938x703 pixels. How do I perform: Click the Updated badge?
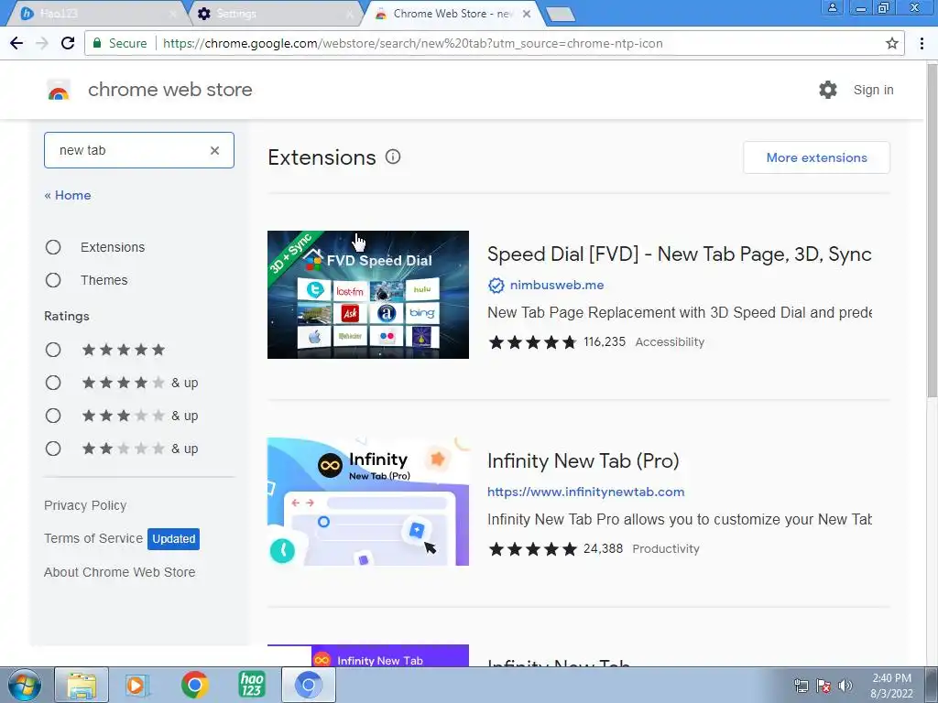pyautogui.click(x=173, y=538)
